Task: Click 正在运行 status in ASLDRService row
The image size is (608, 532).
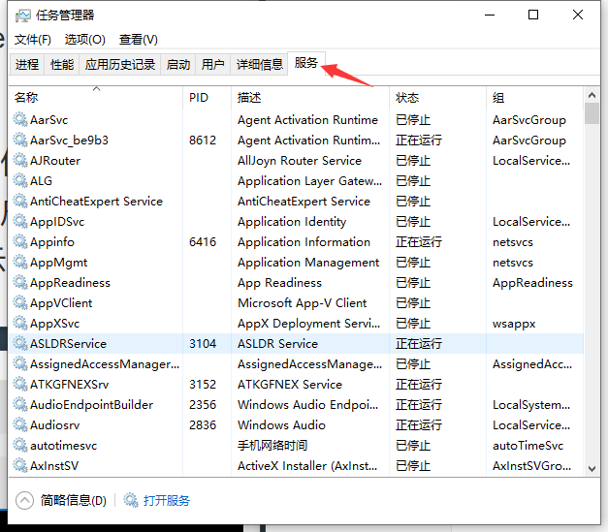Action: 419,343
